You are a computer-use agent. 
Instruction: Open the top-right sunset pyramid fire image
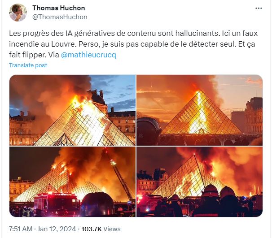coord(199,110)
